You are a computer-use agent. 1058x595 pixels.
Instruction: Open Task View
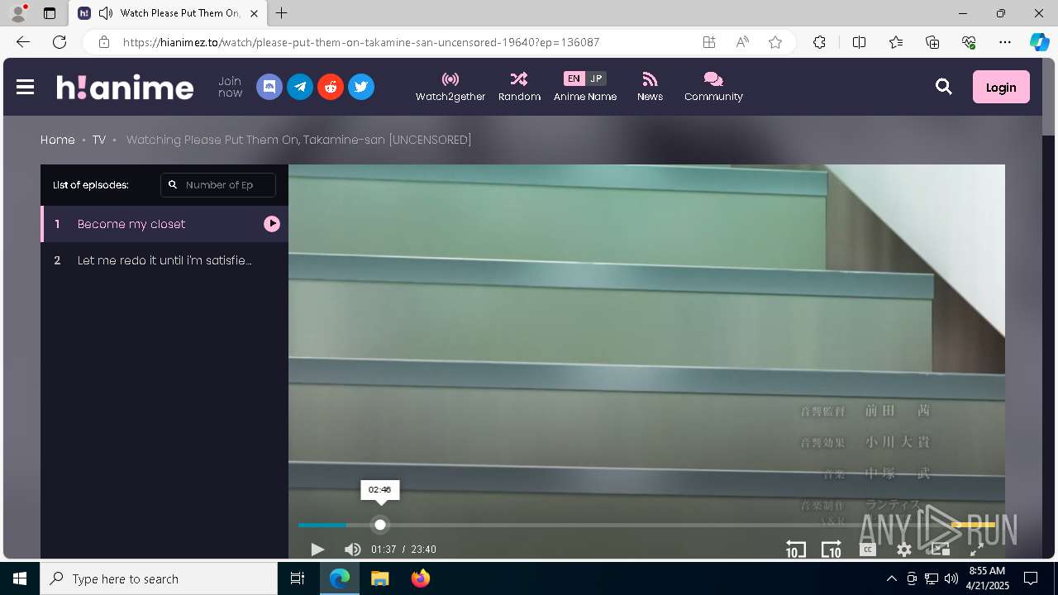click(298, 578)
